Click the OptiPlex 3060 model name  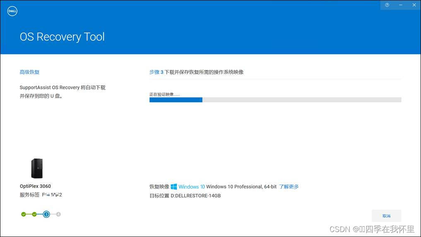coord(35,186)
